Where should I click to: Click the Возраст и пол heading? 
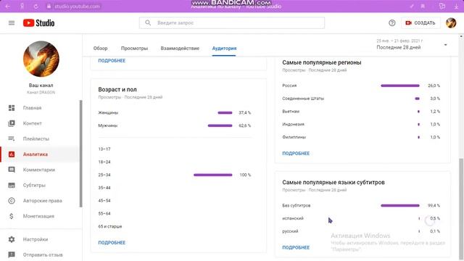(x=117, y=89)
